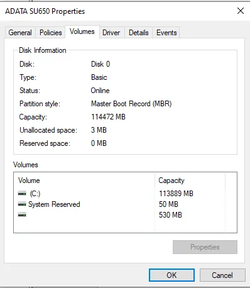Select the (C:) volume name
The width and height of the screenshot is (250, 288).
(35, 194)
